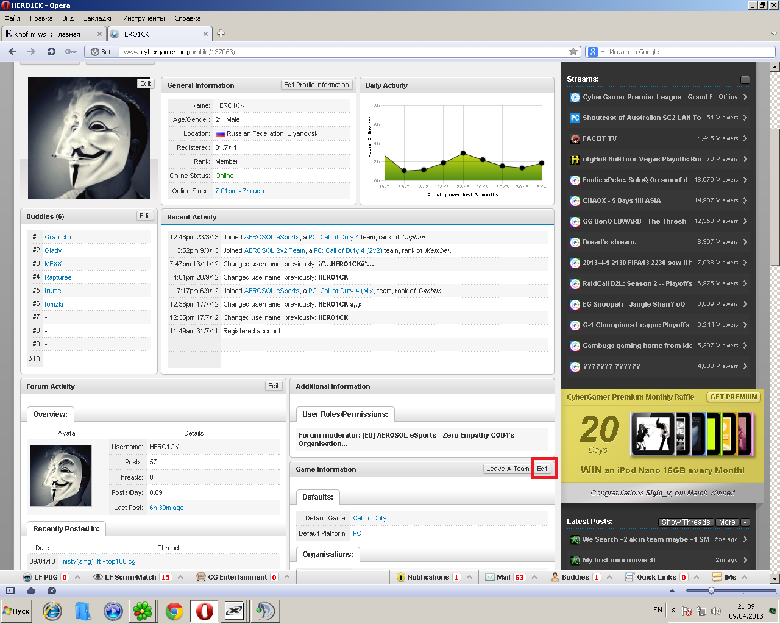
Task: Collapse the Latest Posts panel with minus button
Action: [745, 522]
